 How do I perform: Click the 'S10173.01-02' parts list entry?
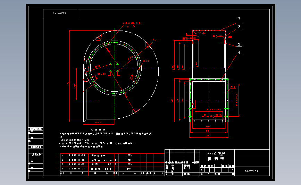77,164
